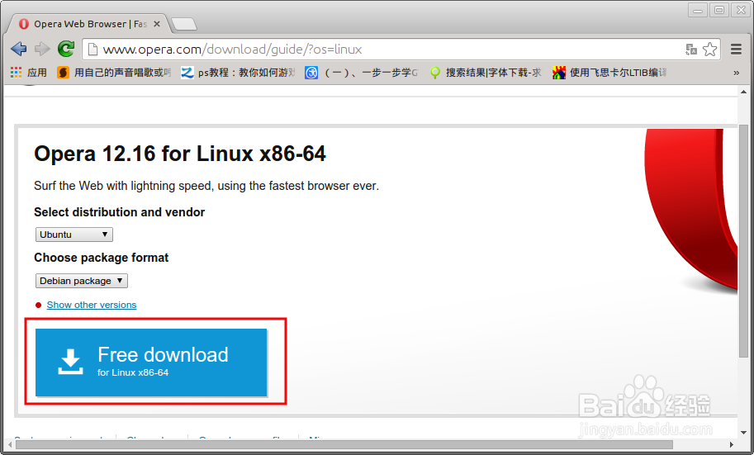Open the 使用飞思卡尔LTIB bookmark
Image resolution: width=754 pixels, height=455 pixels.
(609, 73)
